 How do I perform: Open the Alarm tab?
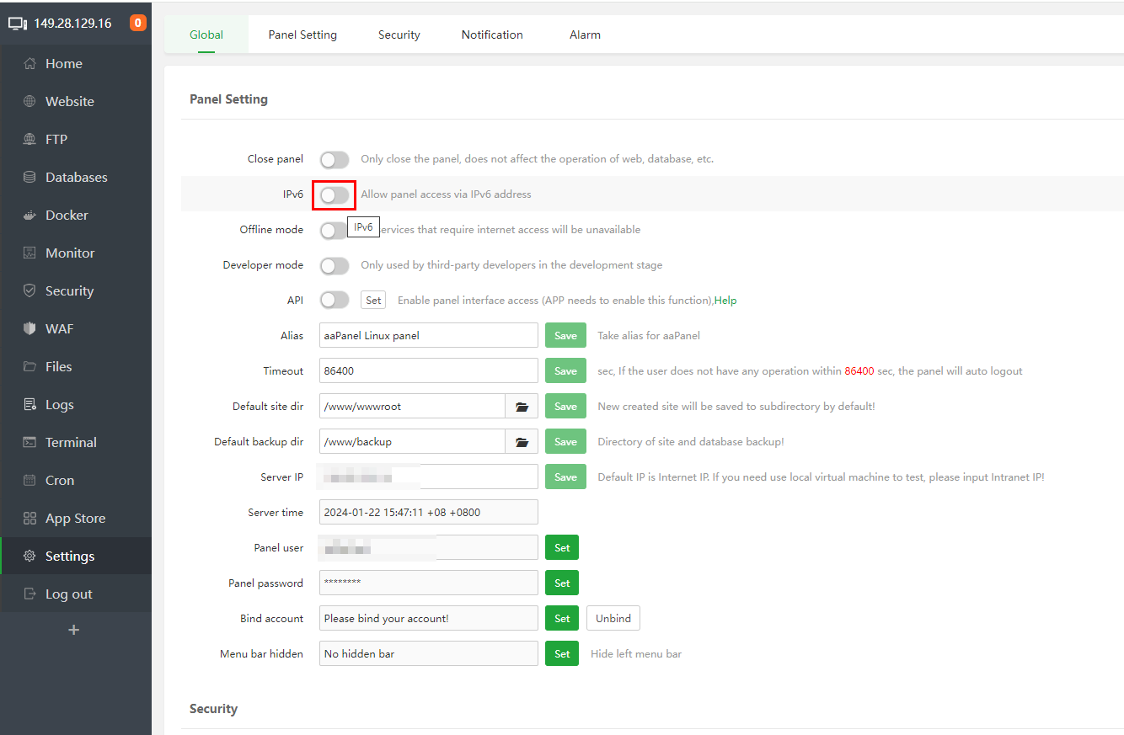[585, 35]
